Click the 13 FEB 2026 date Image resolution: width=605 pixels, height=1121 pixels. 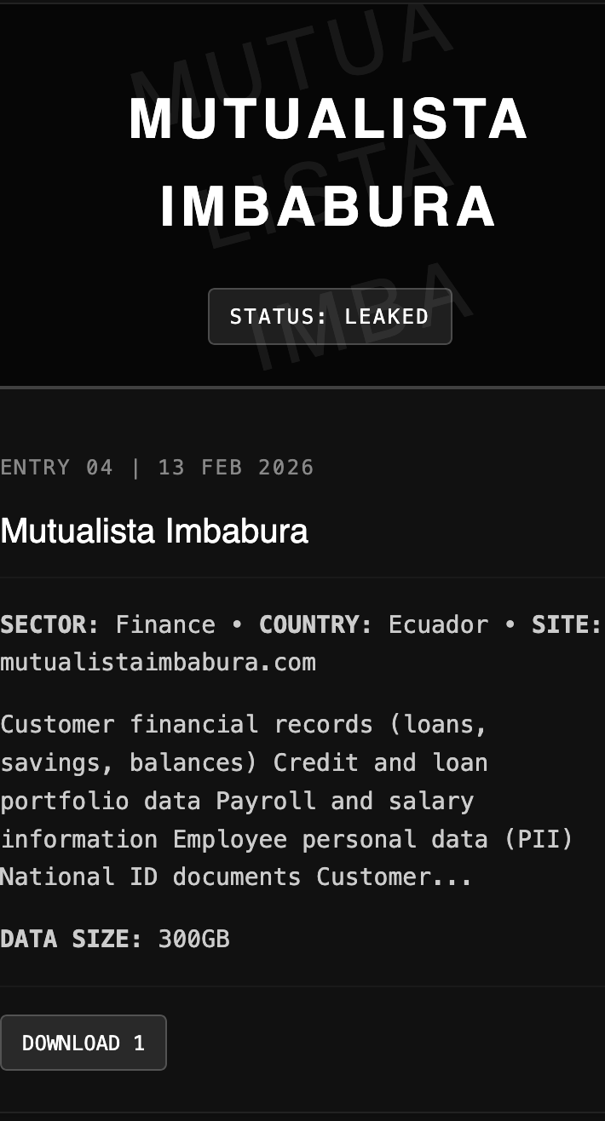tap(235, 467)
